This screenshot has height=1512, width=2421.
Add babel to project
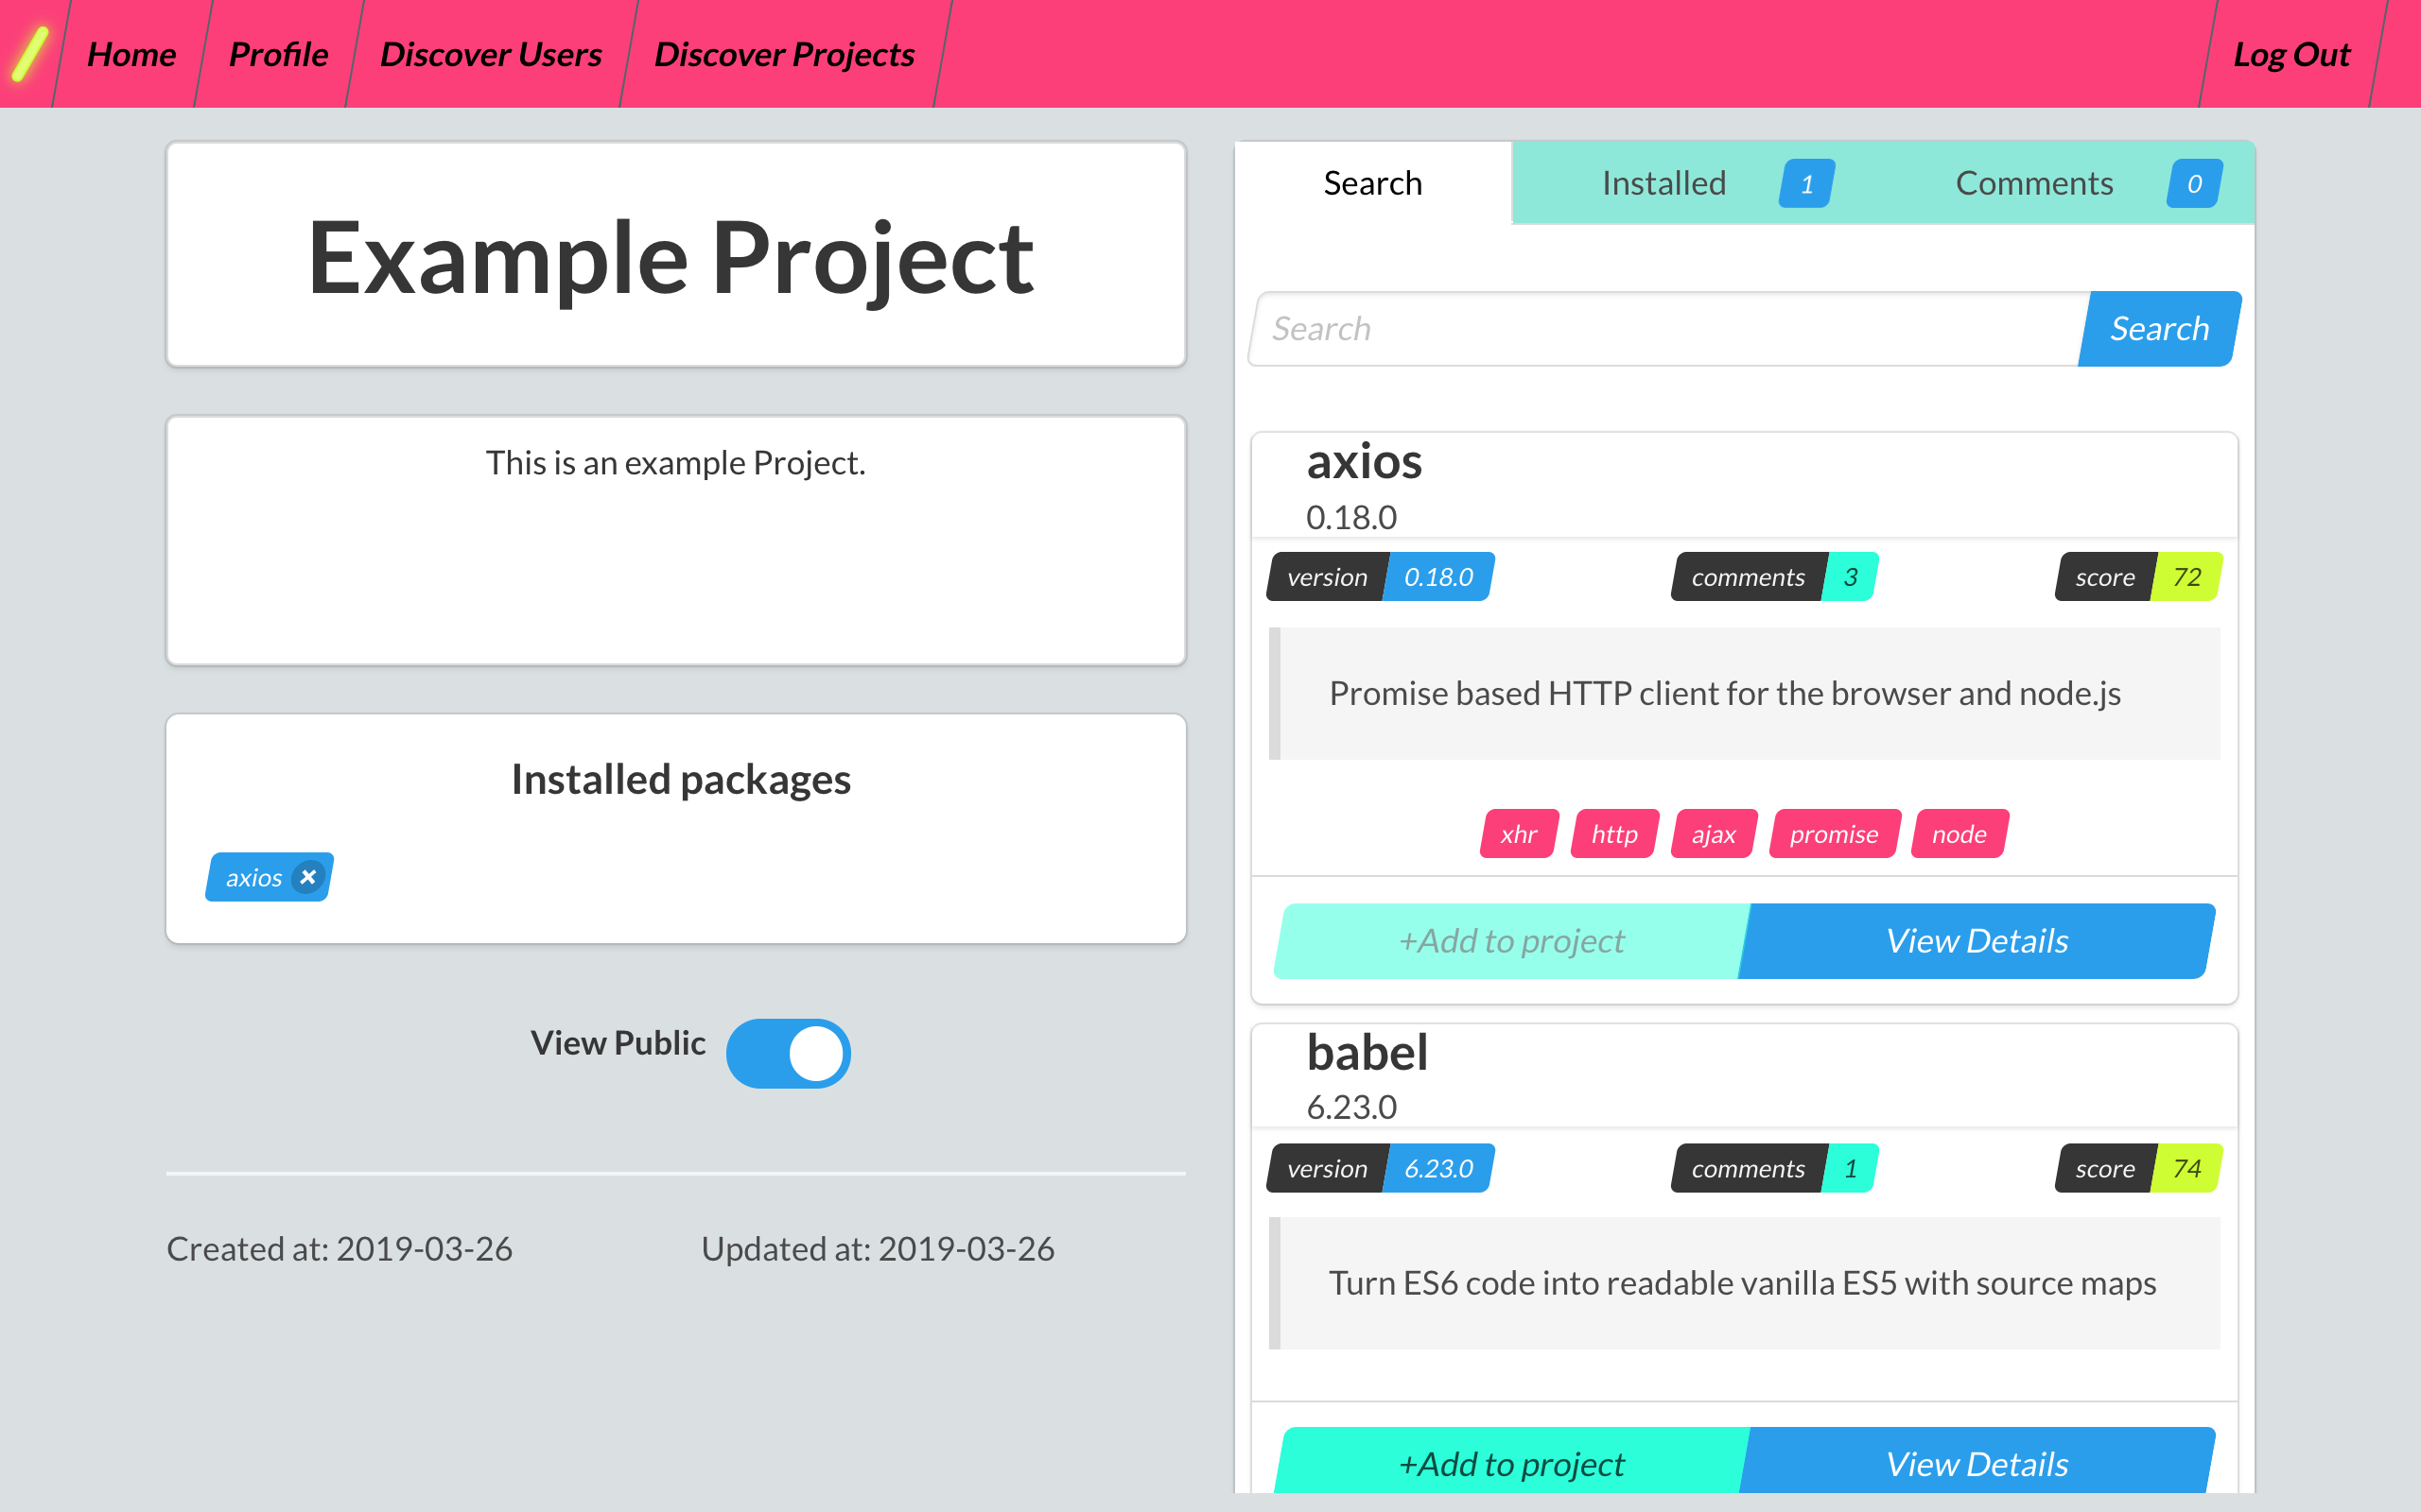pos(1511,1463)
